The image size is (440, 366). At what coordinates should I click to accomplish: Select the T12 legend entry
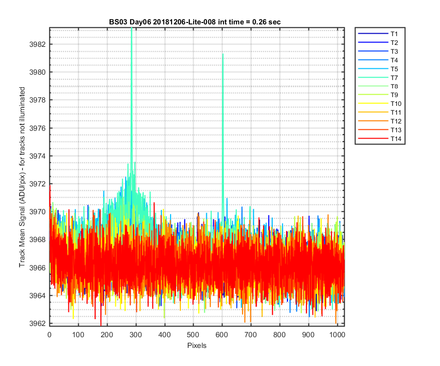[380, 121]
